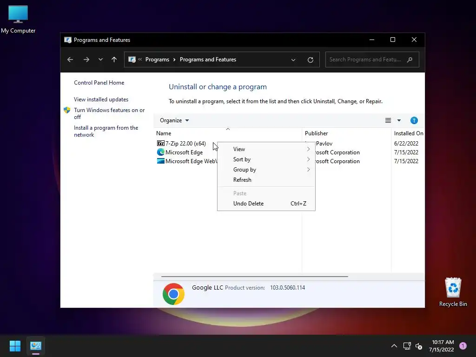The image size is (476, 357).
Task: Change view with the view list icon
Action: point(388,120)
